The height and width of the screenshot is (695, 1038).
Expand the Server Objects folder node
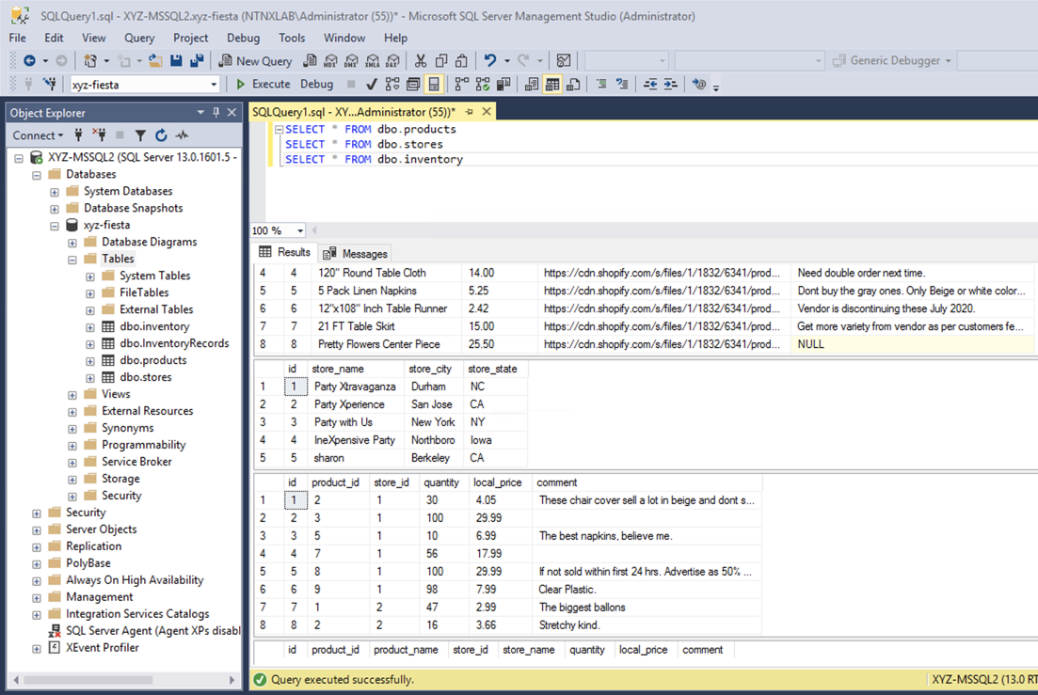pos(37,529)
